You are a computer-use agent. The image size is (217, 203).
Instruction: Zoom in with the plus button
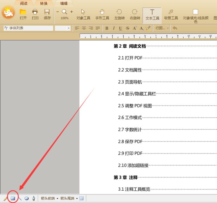point(71,12)
